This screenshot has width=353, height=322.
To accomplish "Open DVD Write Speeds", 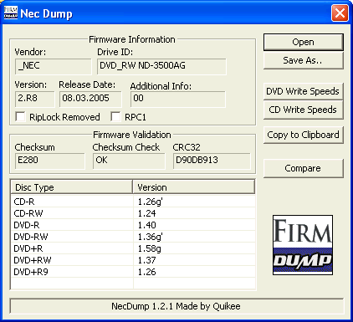I will click(x=304, y=91).
